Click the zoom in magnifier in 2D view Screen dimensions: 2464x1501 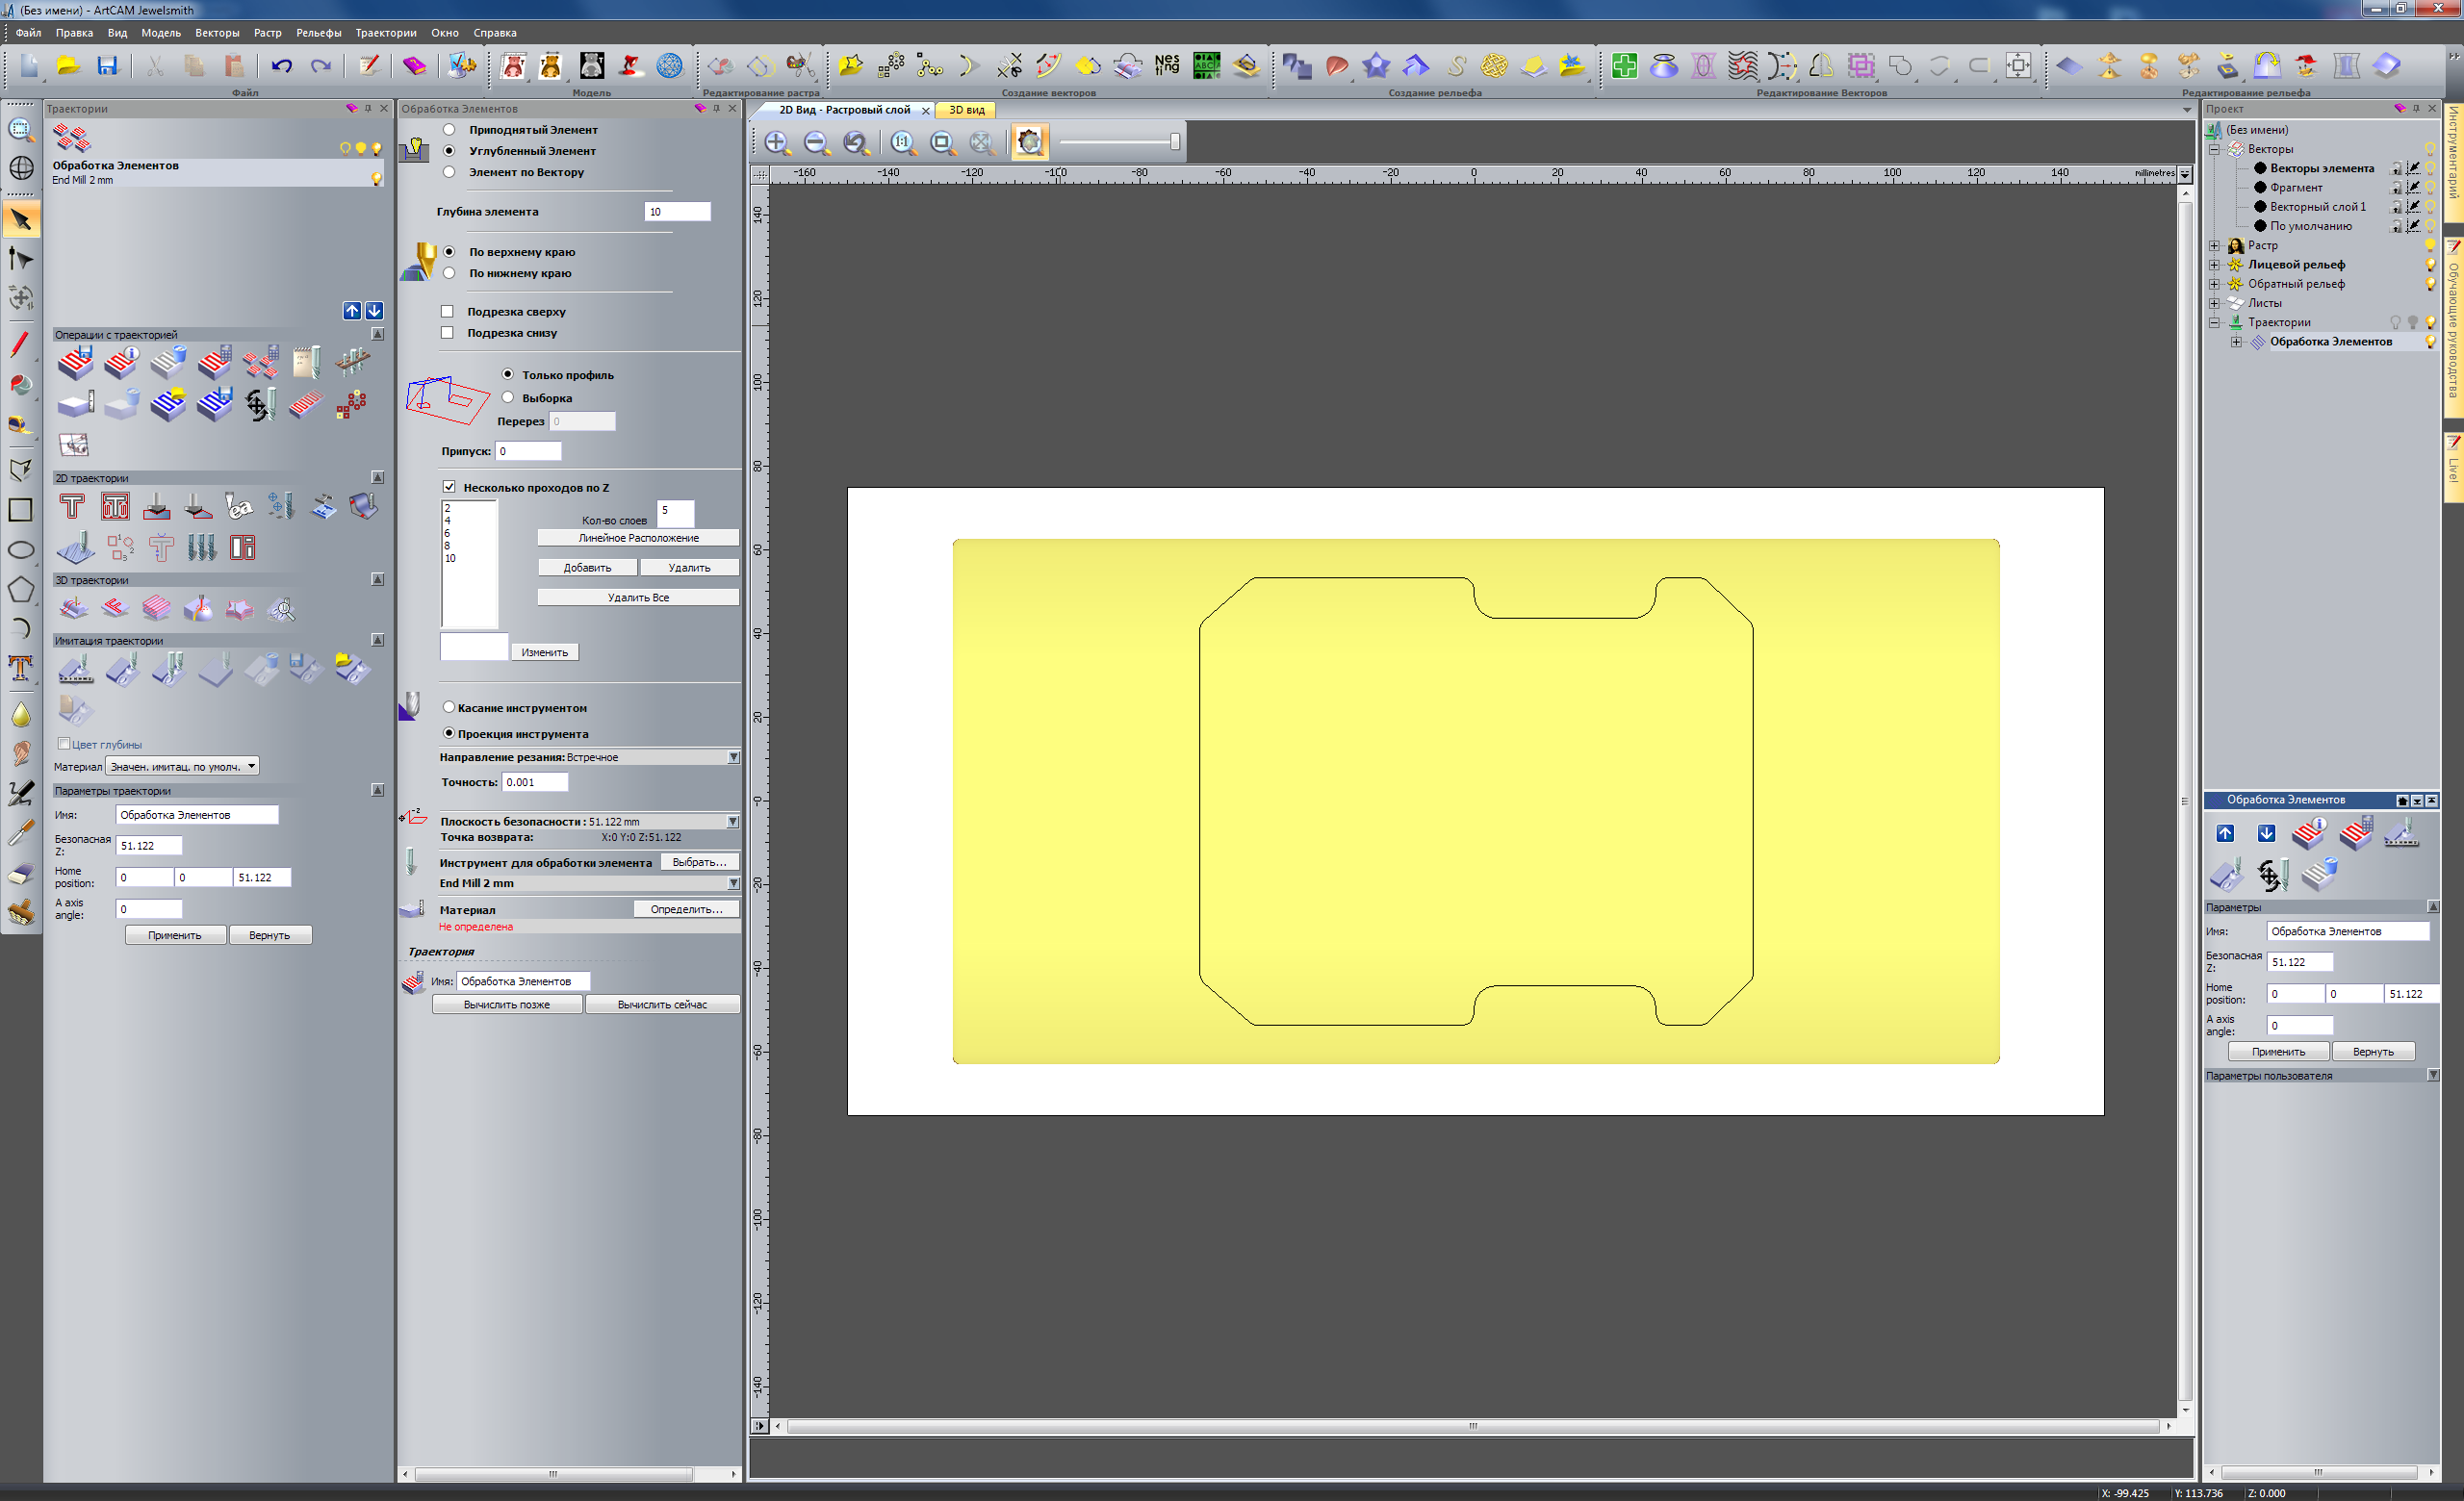coord(776,143)
